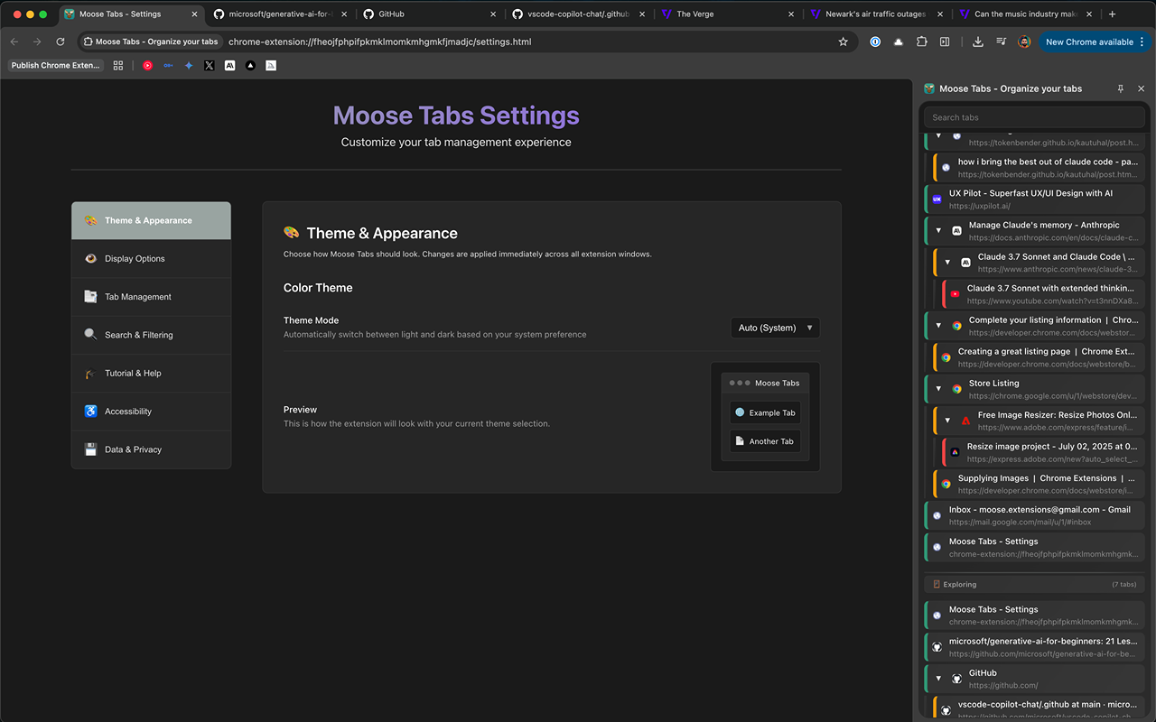The width and height of the screenshot is (1156, 722).
Task: Open the Data & Privacy section
Action: point(151,449)
